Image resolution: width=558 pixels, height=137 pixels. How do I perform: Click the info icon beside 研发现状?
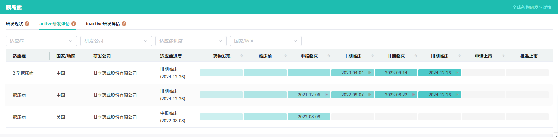tap(27, 24)
